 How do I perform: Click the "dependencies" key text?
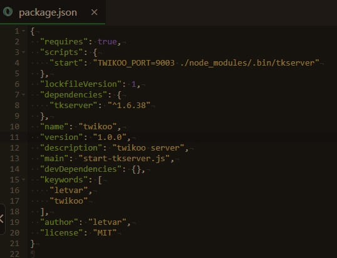[x=73, y=95]
